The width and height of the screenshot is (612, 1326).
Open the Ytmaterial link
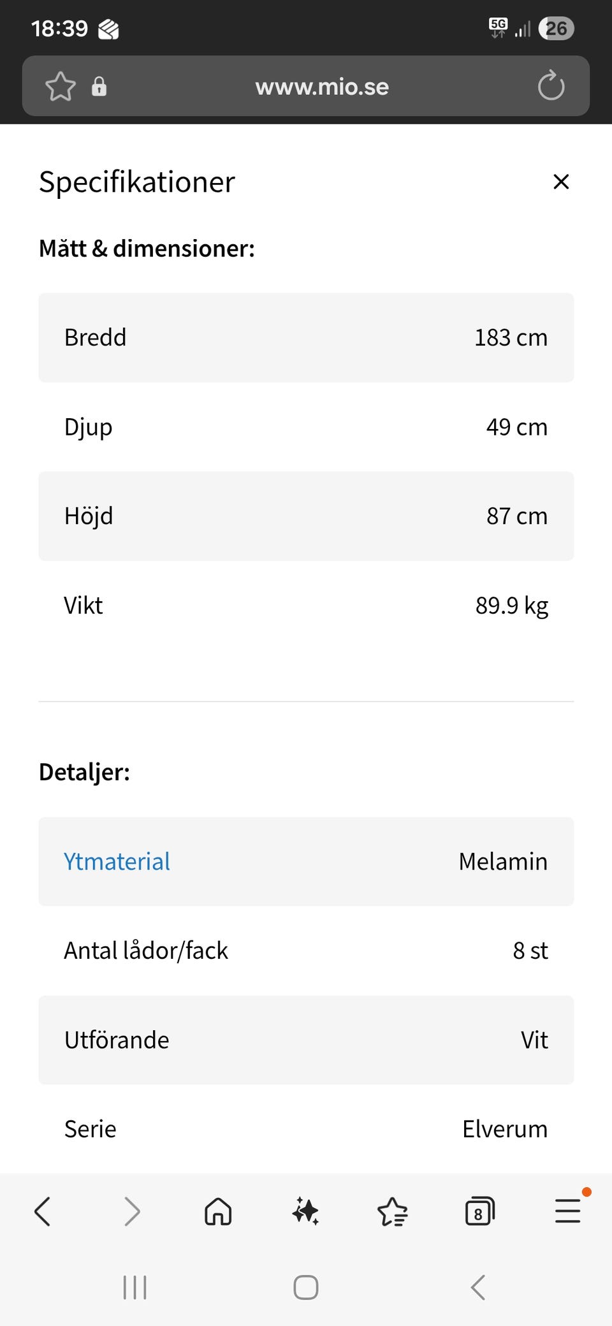117,861
